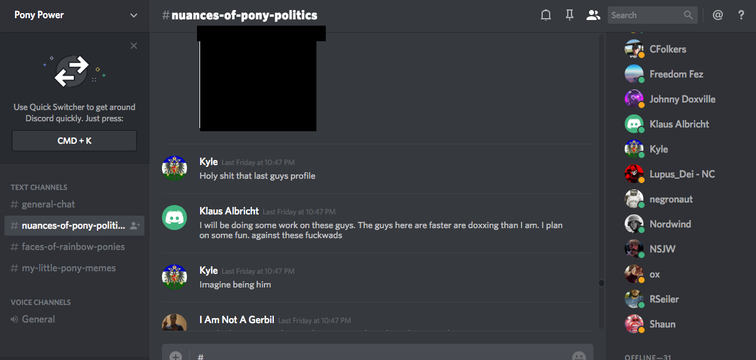Toggle the member list icon
The image size is (756, 360).
593,15
